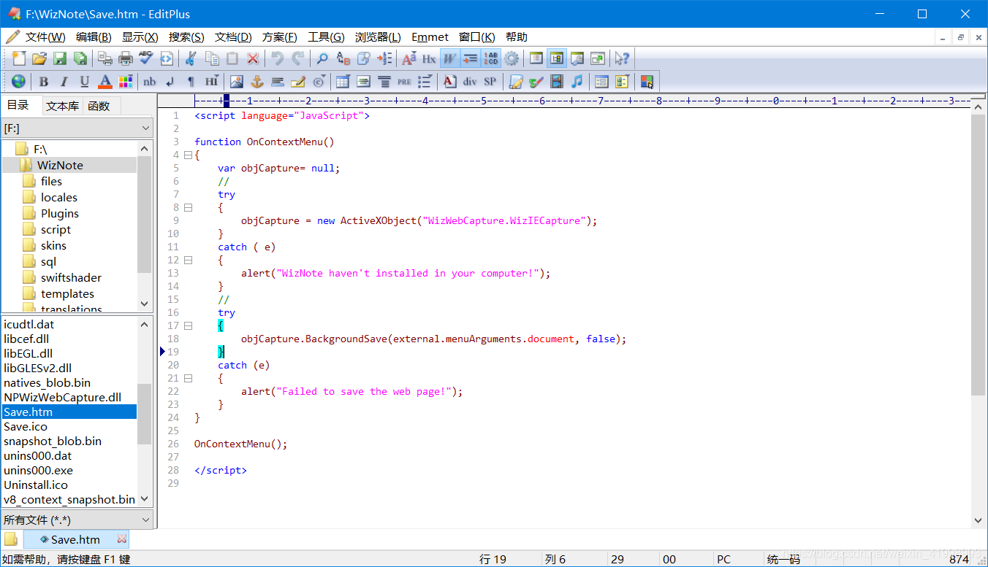
Task: Click the Redo arrow icon
Action: click(x=298, y=59)
